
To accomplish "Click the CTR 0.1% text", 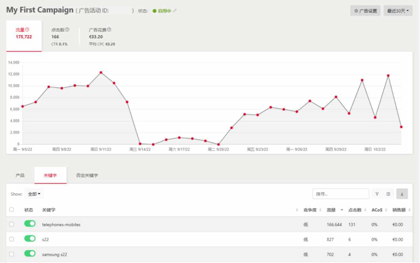I will click(59, 44).
